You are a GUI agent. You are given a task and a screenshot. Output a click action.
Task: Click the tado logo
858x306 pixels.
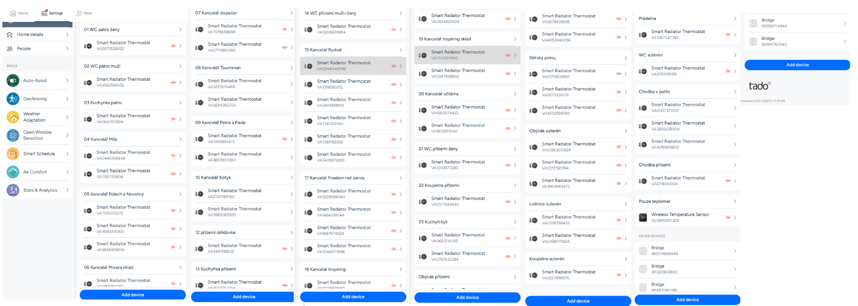click(759, 86)
